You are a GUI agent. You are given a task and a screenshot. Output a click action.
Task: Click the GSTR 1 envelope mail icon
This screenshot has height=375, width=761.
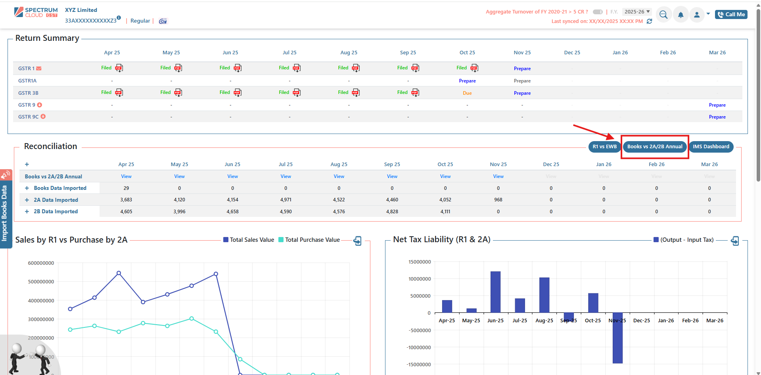39,69
